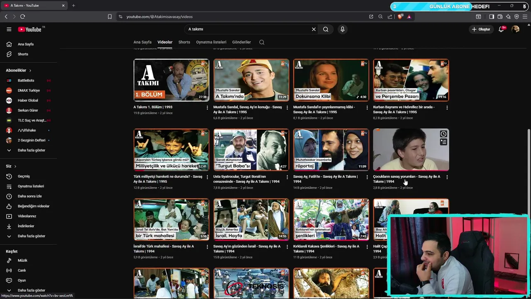
Task: Open Dokunsana Klibi video thumbnail
Action: [x=331, y=80]
